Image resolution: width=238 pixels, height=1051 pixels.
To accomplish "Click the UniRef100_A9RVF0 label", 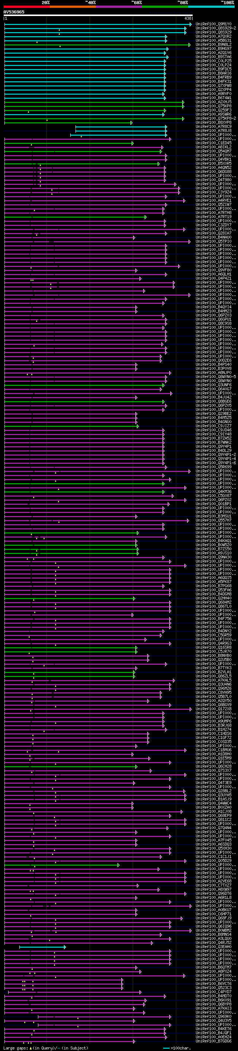I will pyautogui.click(x=213, y=94).
